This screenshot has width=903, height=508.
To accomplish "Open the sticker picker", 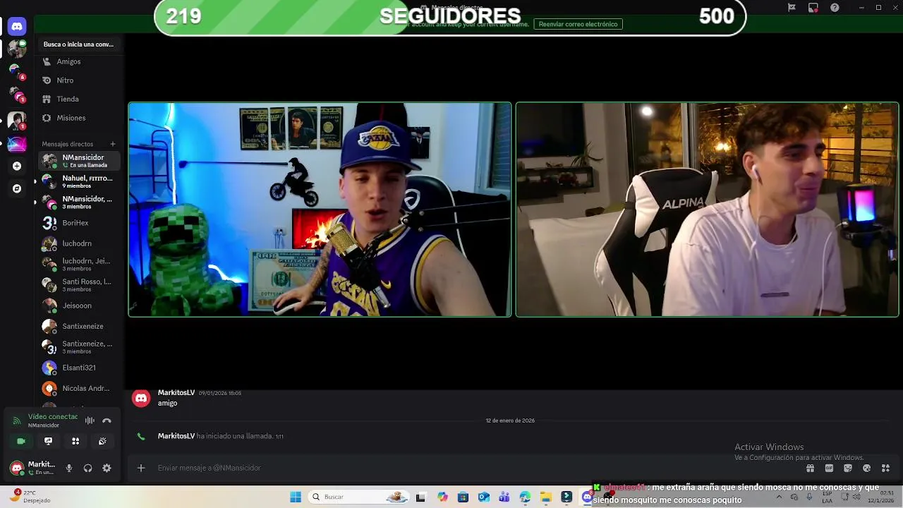I will 848,468.
